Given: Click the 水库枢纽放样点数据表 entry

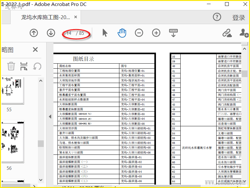Looking at the screenshot, I should (x=74, y=99).
